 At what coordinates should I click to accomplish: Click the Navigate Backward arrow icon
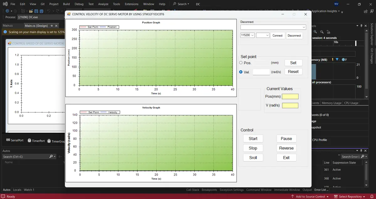click(7, 11)
